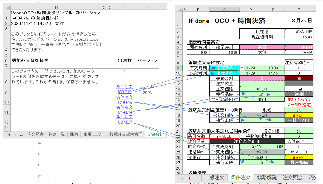This screenshot has height=184, width=323.
Task: Open the hidden sheets ellipsis in left workbook
Action: [x=22, y=135]
